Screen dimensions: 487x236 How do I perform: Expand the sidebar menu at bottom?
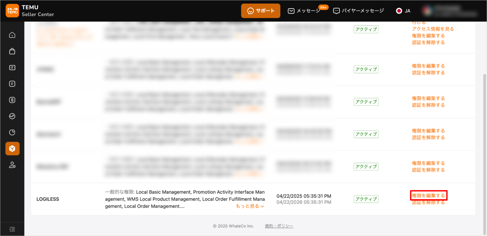pos(12,229)
